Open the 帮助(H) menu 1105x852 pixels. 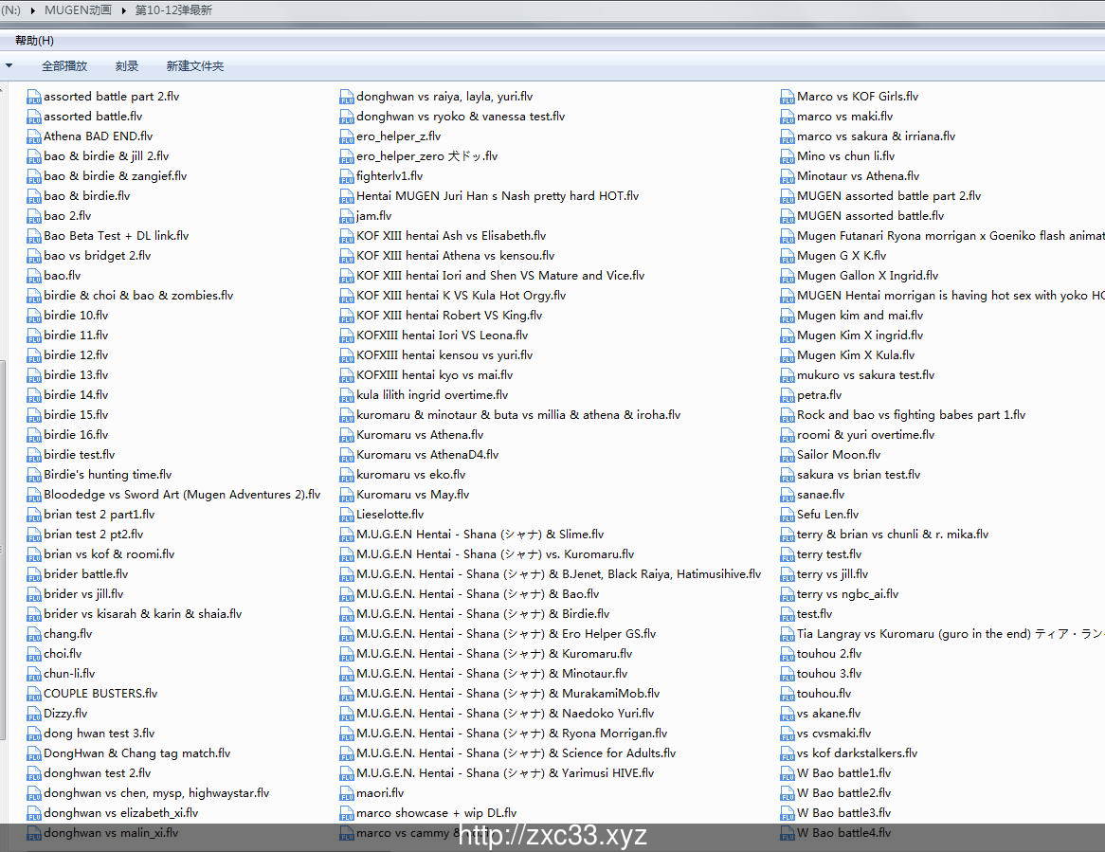(x=34, y=41)
